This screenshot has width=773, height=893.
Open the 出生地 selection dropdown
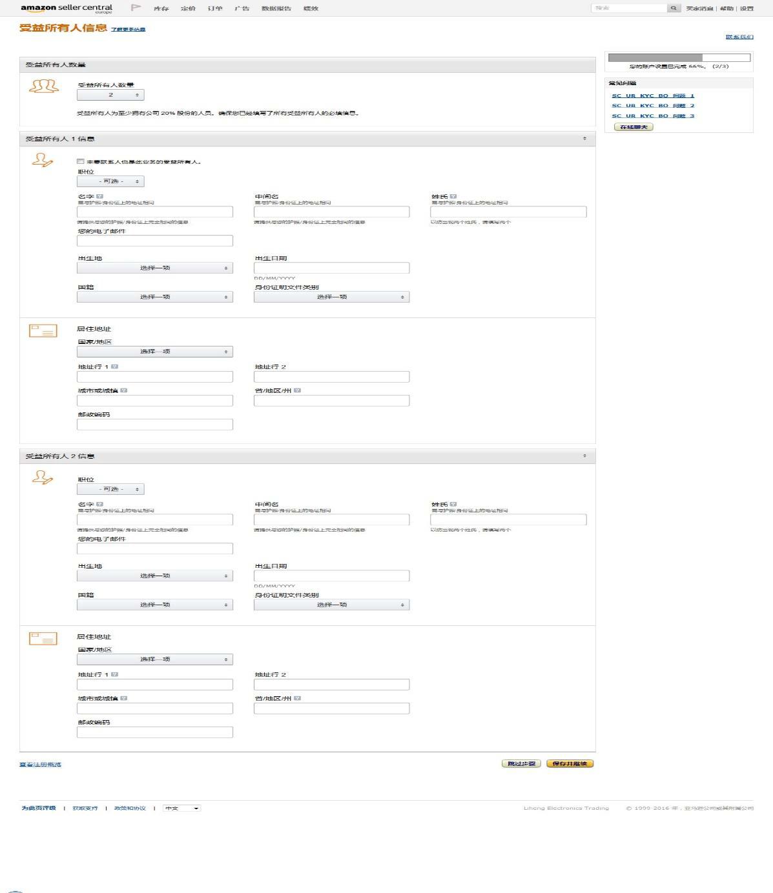(155, 267)
